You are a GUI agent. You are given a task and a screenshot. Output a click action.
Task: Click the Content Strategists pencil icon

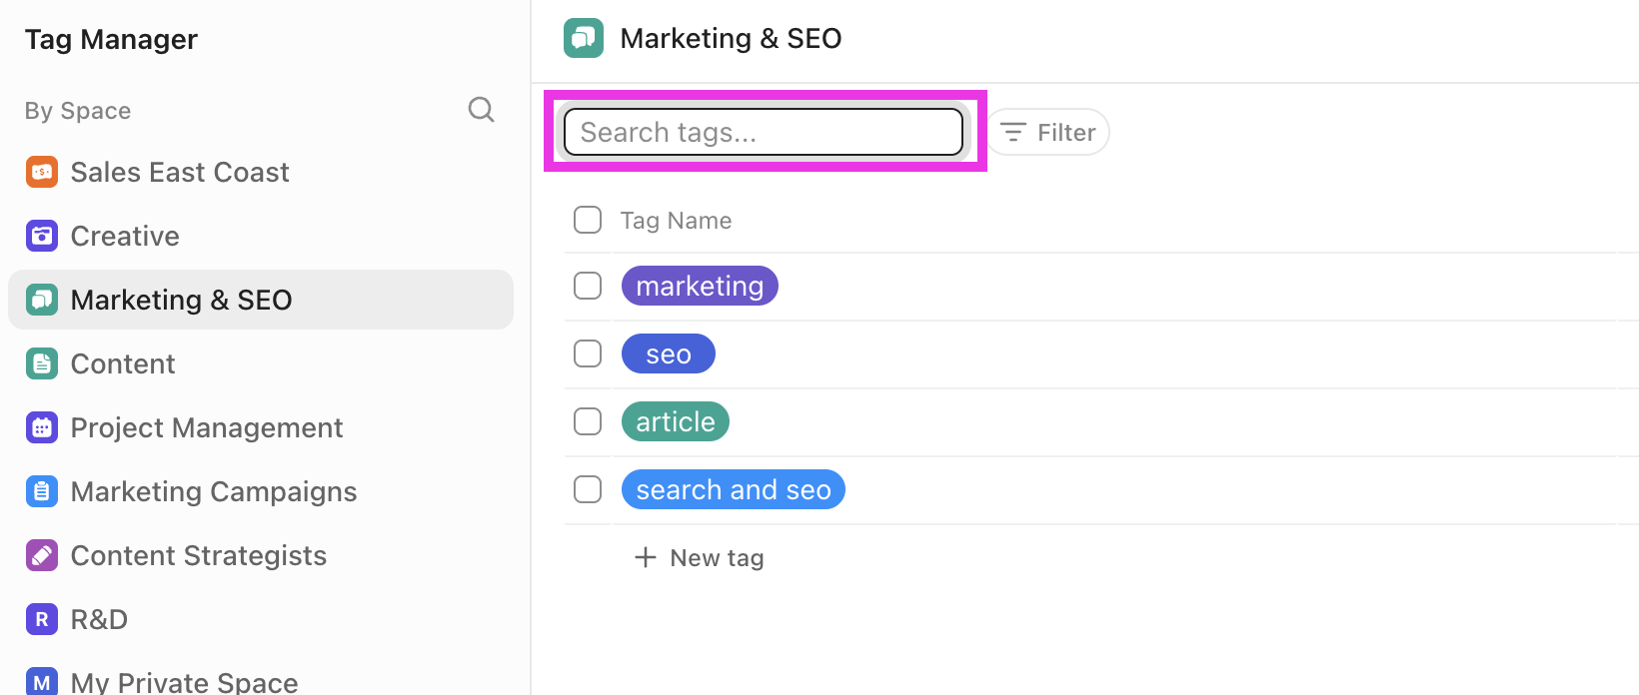(42, 555)
